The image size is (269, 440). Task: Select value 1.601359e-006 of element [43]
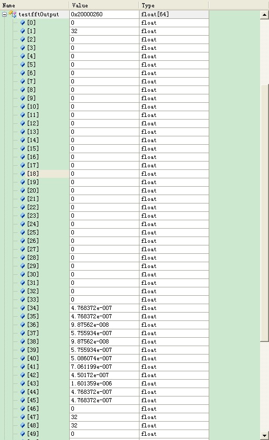pos(91,383)
